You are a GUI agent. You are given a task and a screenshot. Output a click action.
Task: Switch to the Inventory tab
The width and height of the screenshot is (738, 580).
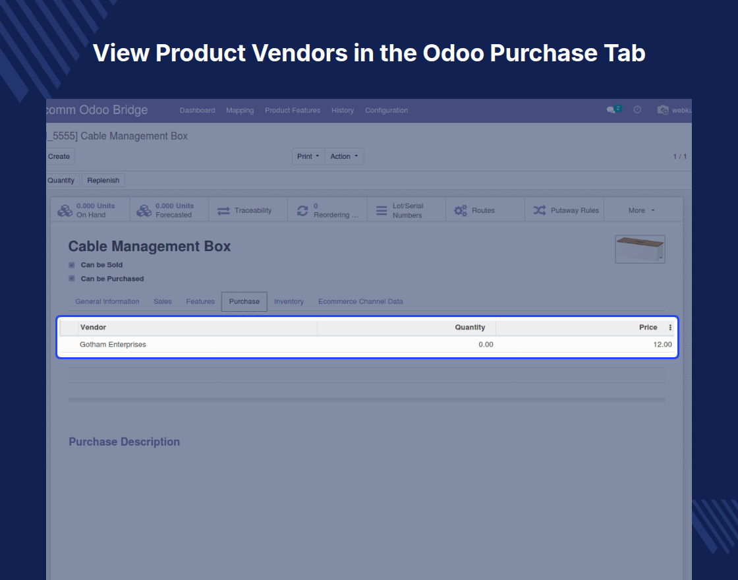pos(289,301)
